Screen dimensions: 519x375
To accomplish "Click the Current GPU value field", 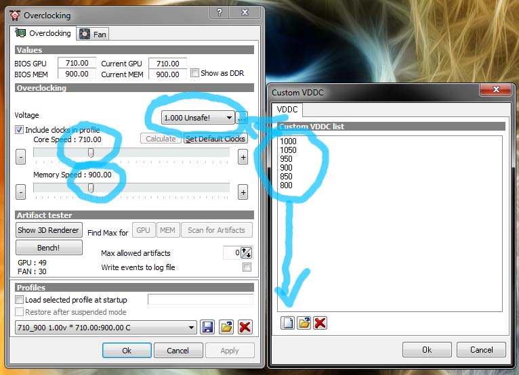I will click(x=168, y=63).
